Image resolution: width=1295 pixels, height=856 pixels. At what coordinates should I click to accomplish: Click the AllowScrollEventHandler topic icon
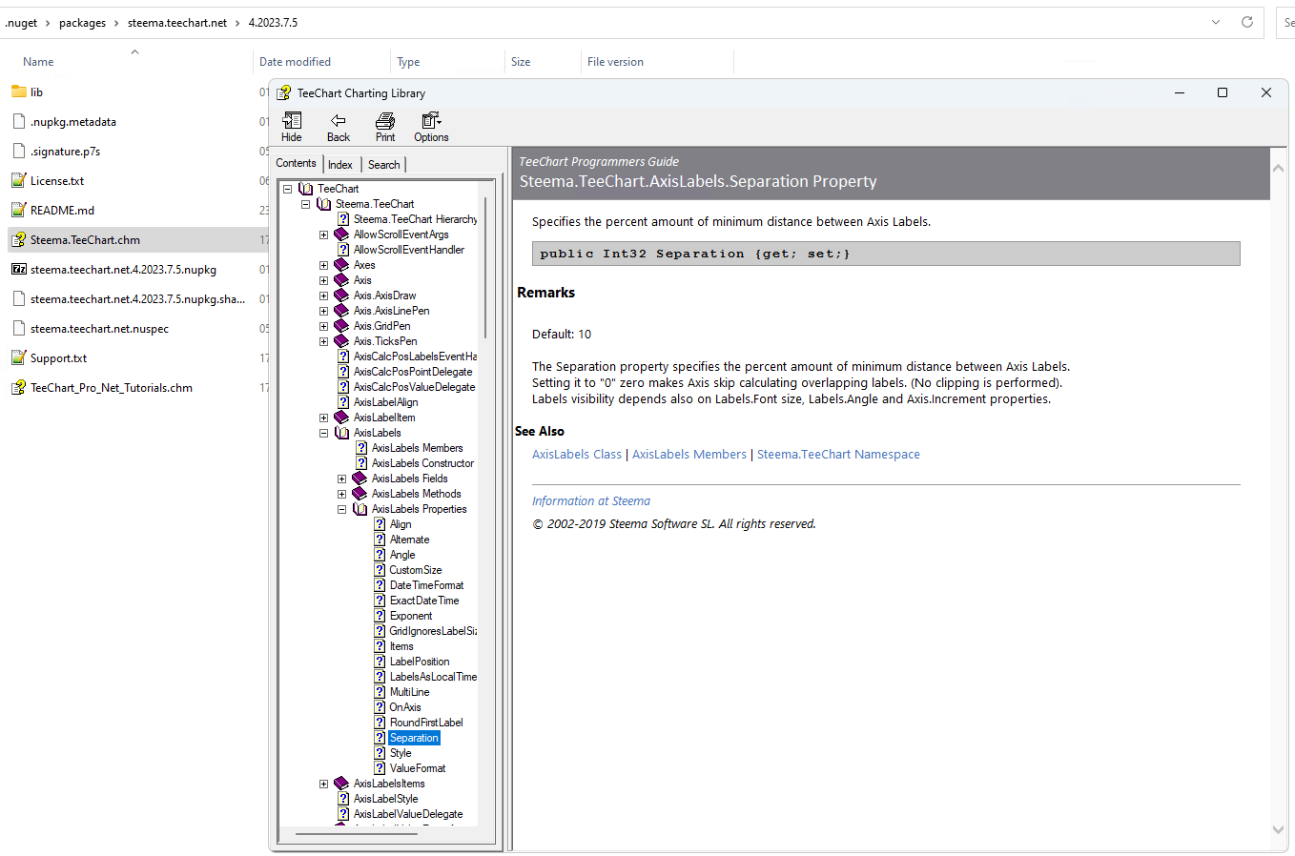(x=343, y=250)
